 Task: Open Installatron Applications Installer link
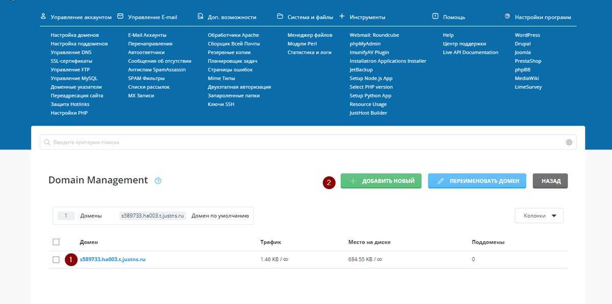click(x=388, y=61)
